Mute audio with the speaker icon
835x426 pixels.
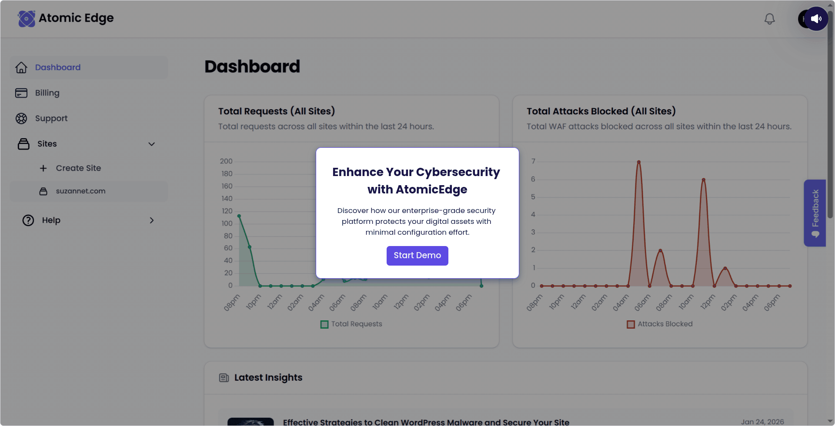pos(817,19)
